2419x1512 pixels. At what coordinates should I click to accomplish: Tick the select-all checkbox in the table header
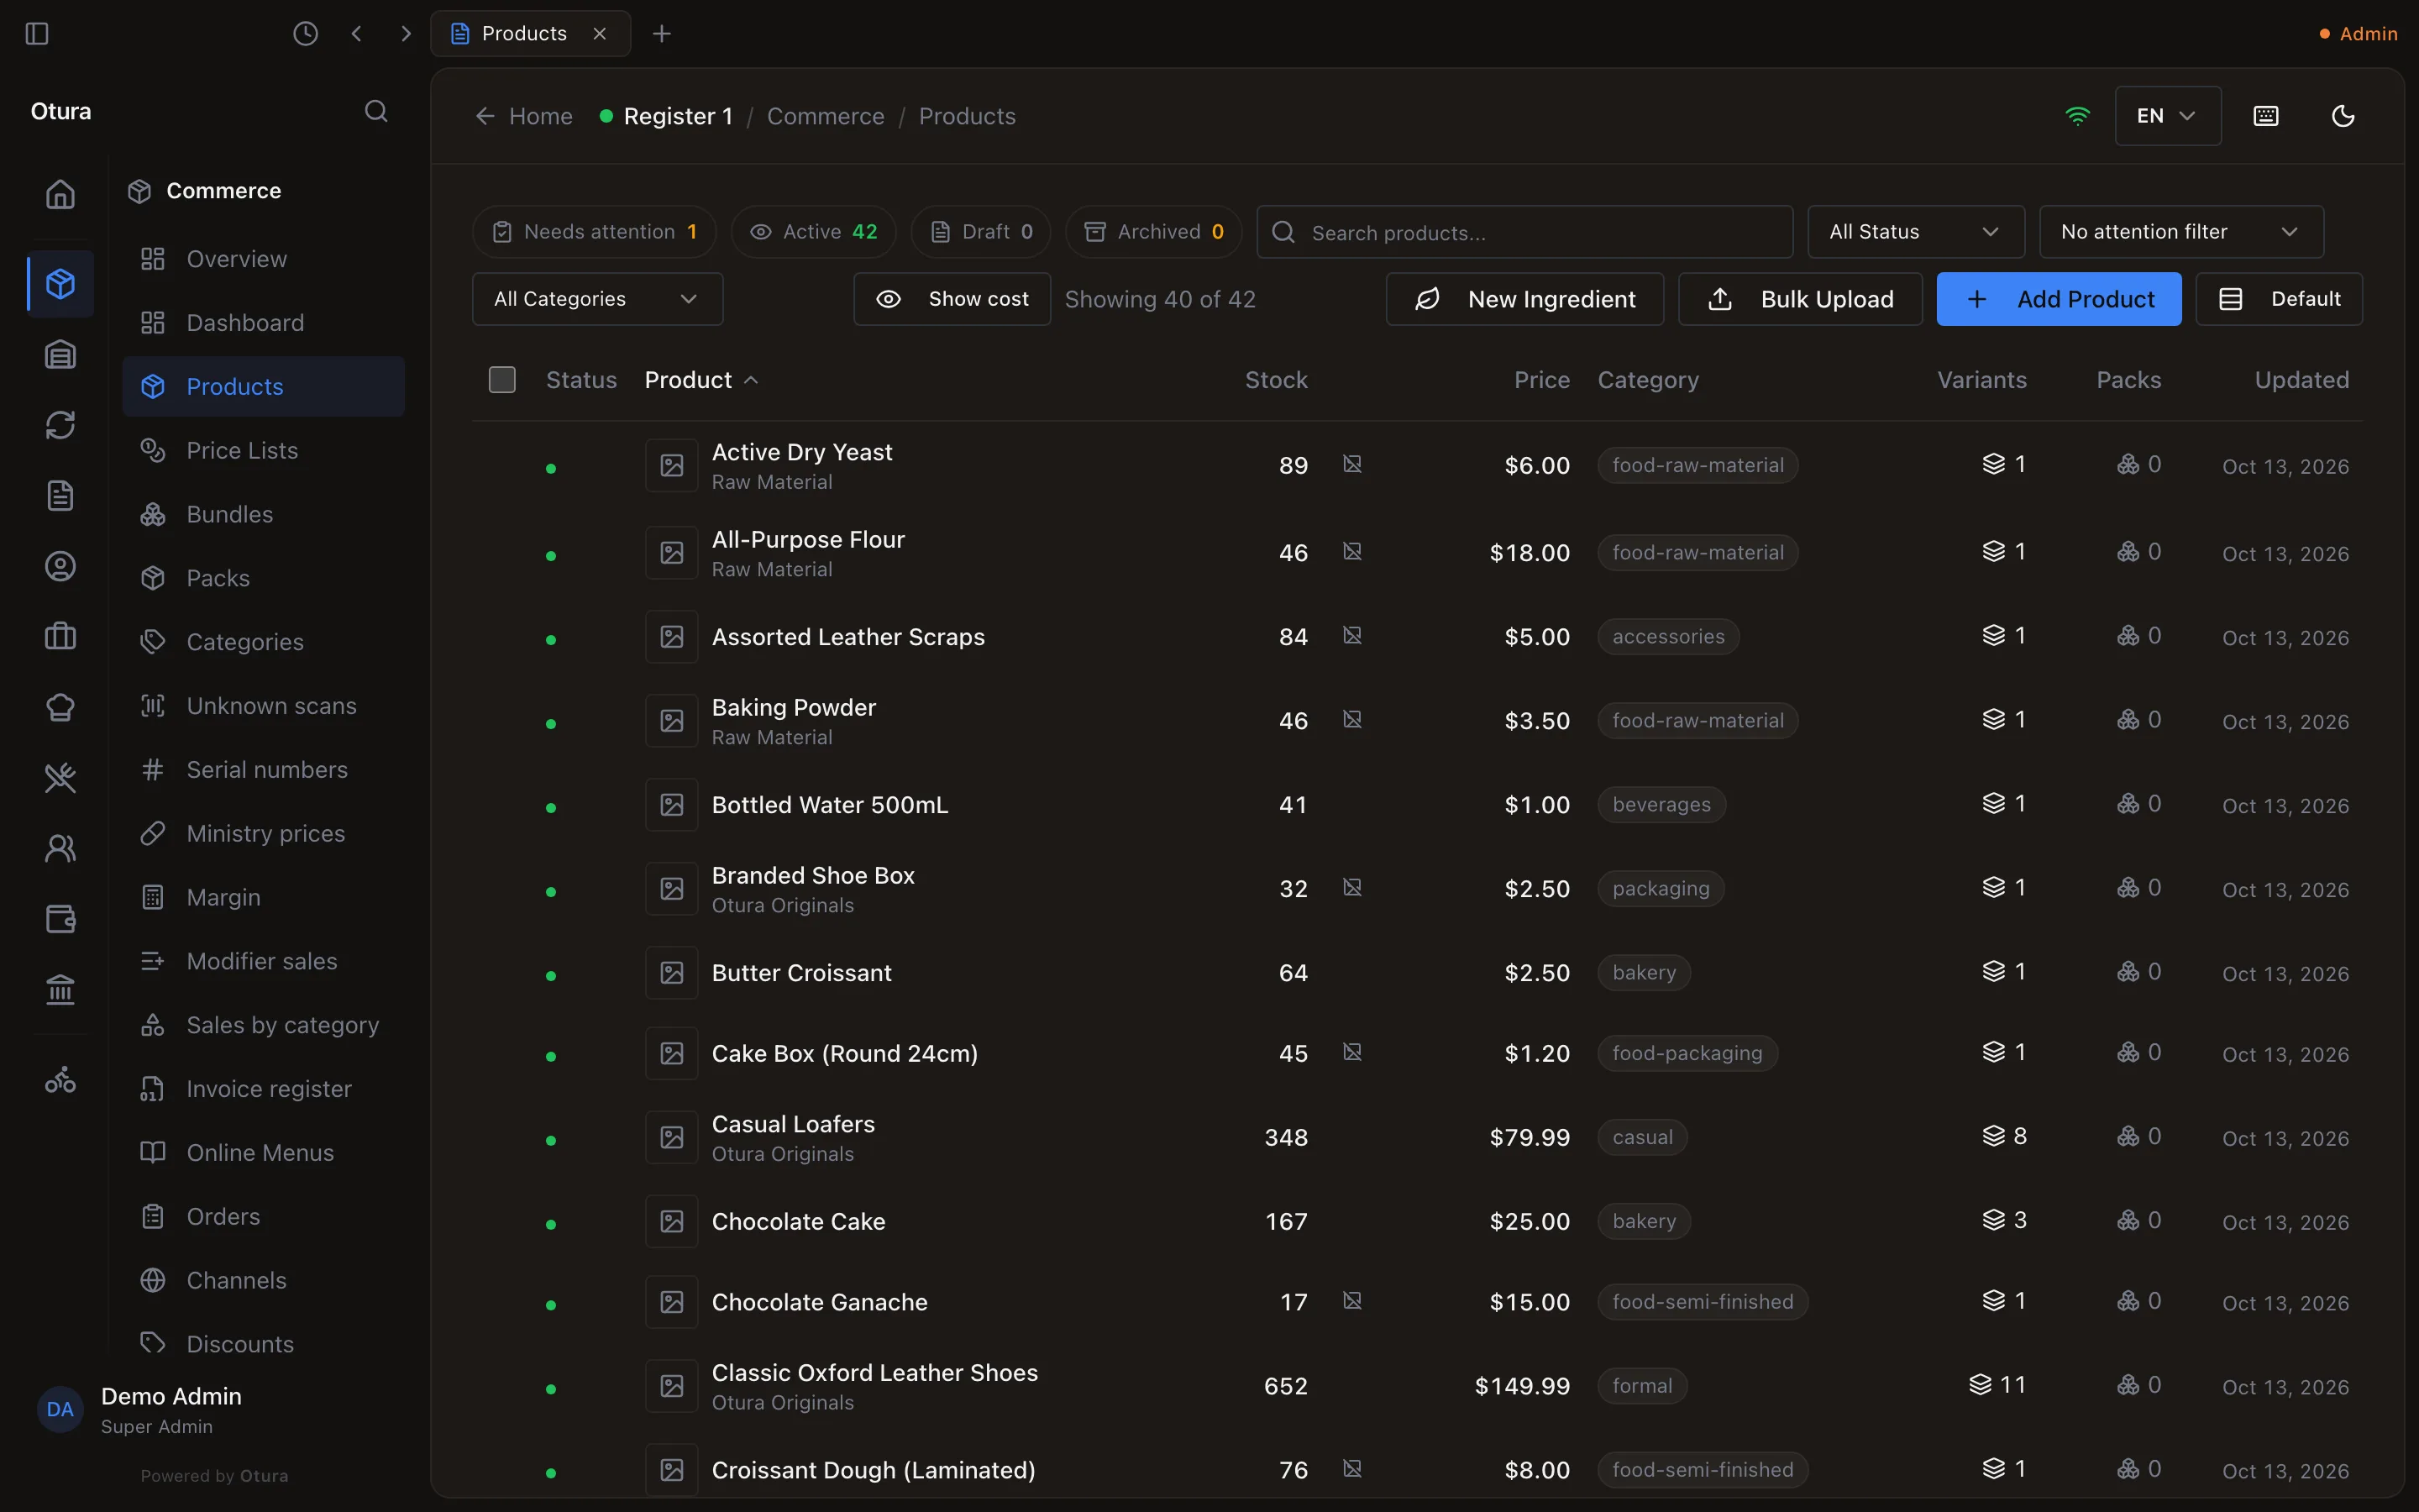[x=501, y=380]
